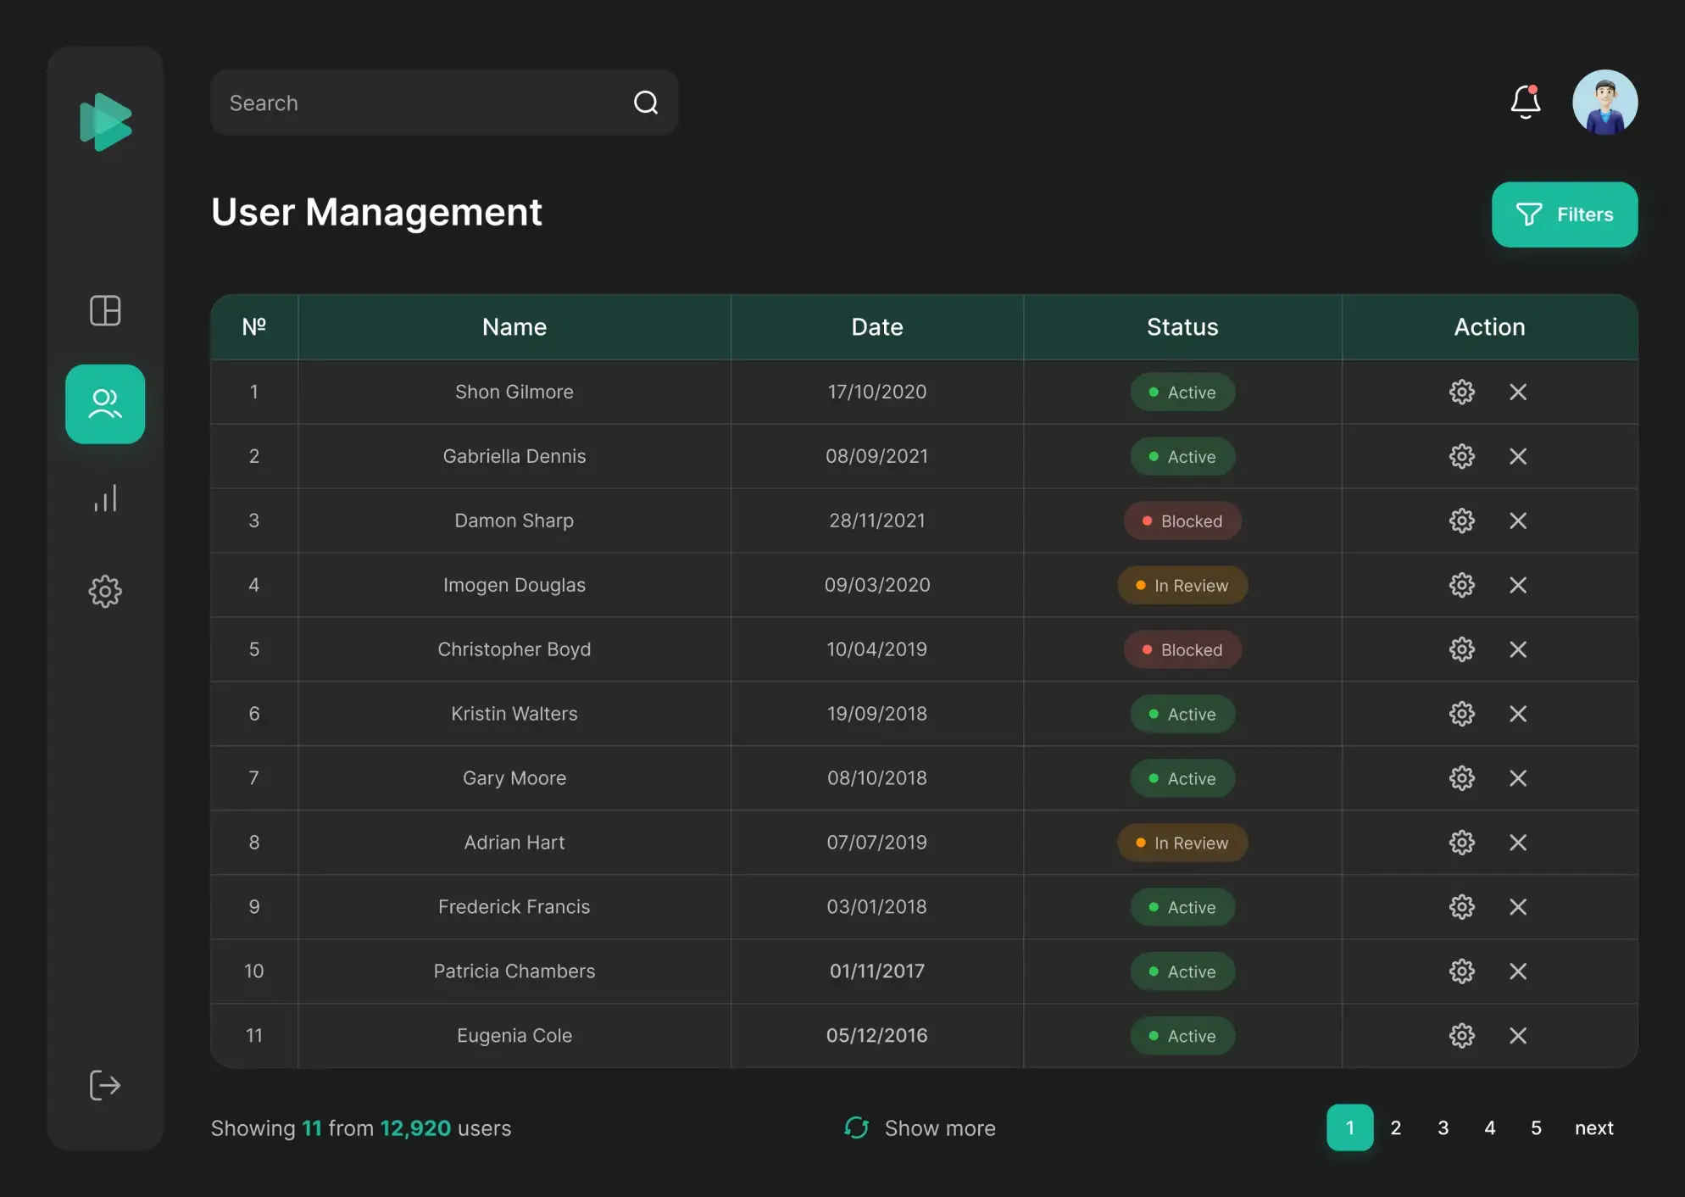Open settings gear for Shon Gilmore
1685x1197 pixels.
point(1462,392)
